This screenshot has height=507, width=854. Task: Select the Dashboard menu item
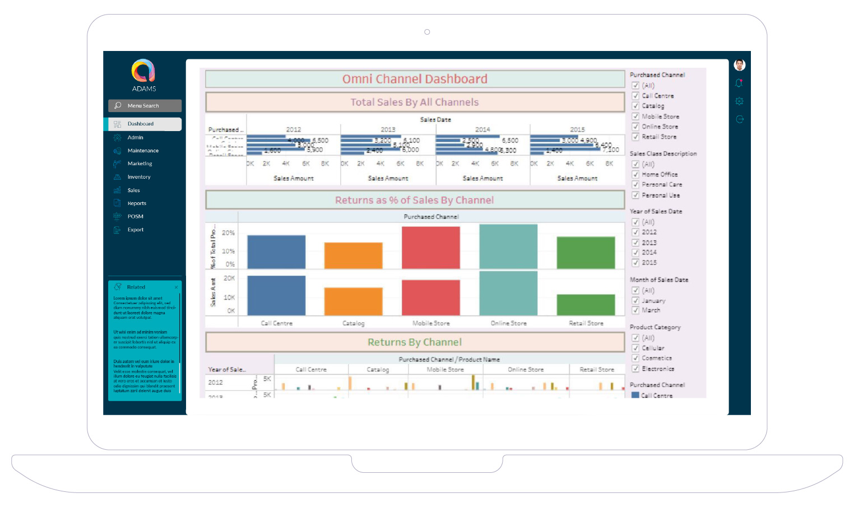(x=140, y=124)
